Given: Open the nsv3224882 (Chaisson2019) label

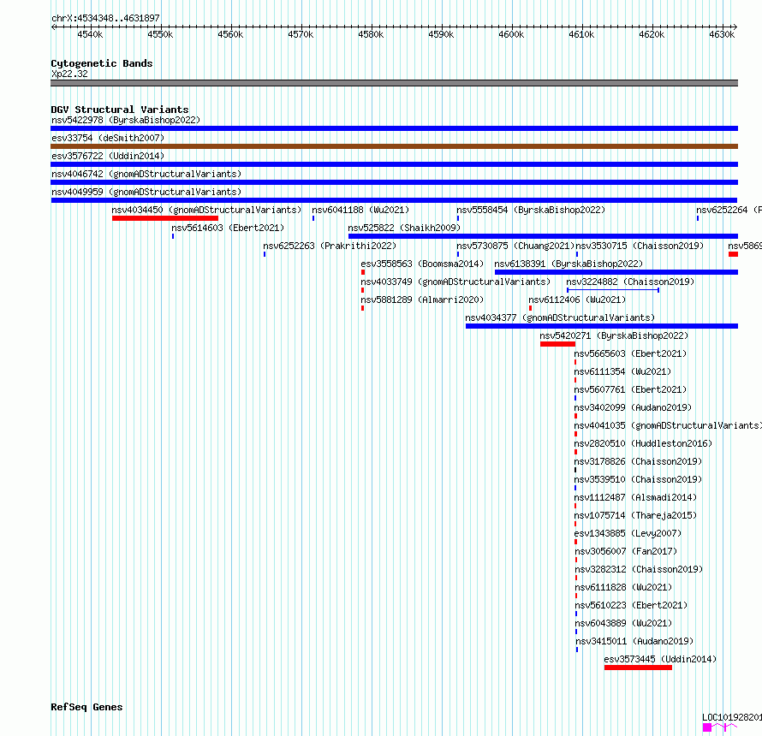Looking at the screenshot, I should (630, 282).
